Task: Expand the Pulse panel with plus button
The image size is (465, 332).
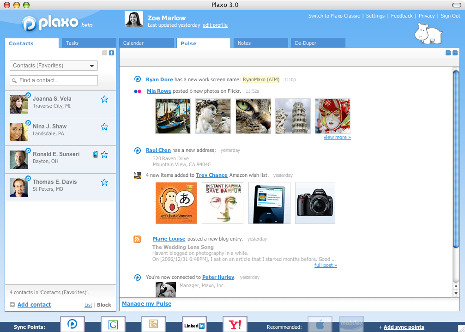Action: pos(455,53)
